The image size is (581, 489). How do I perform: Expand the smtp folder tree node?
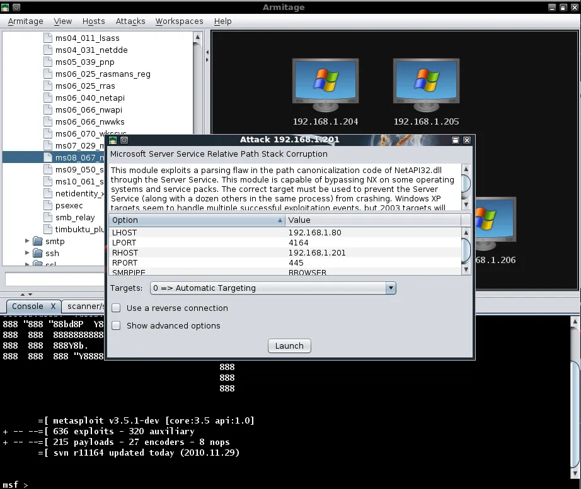28,241
